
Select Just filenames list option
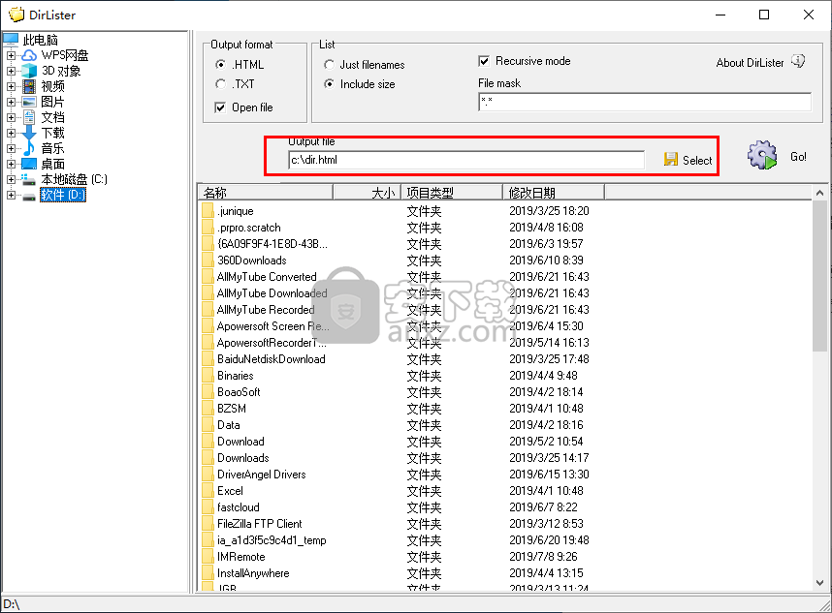click(329, 65)
